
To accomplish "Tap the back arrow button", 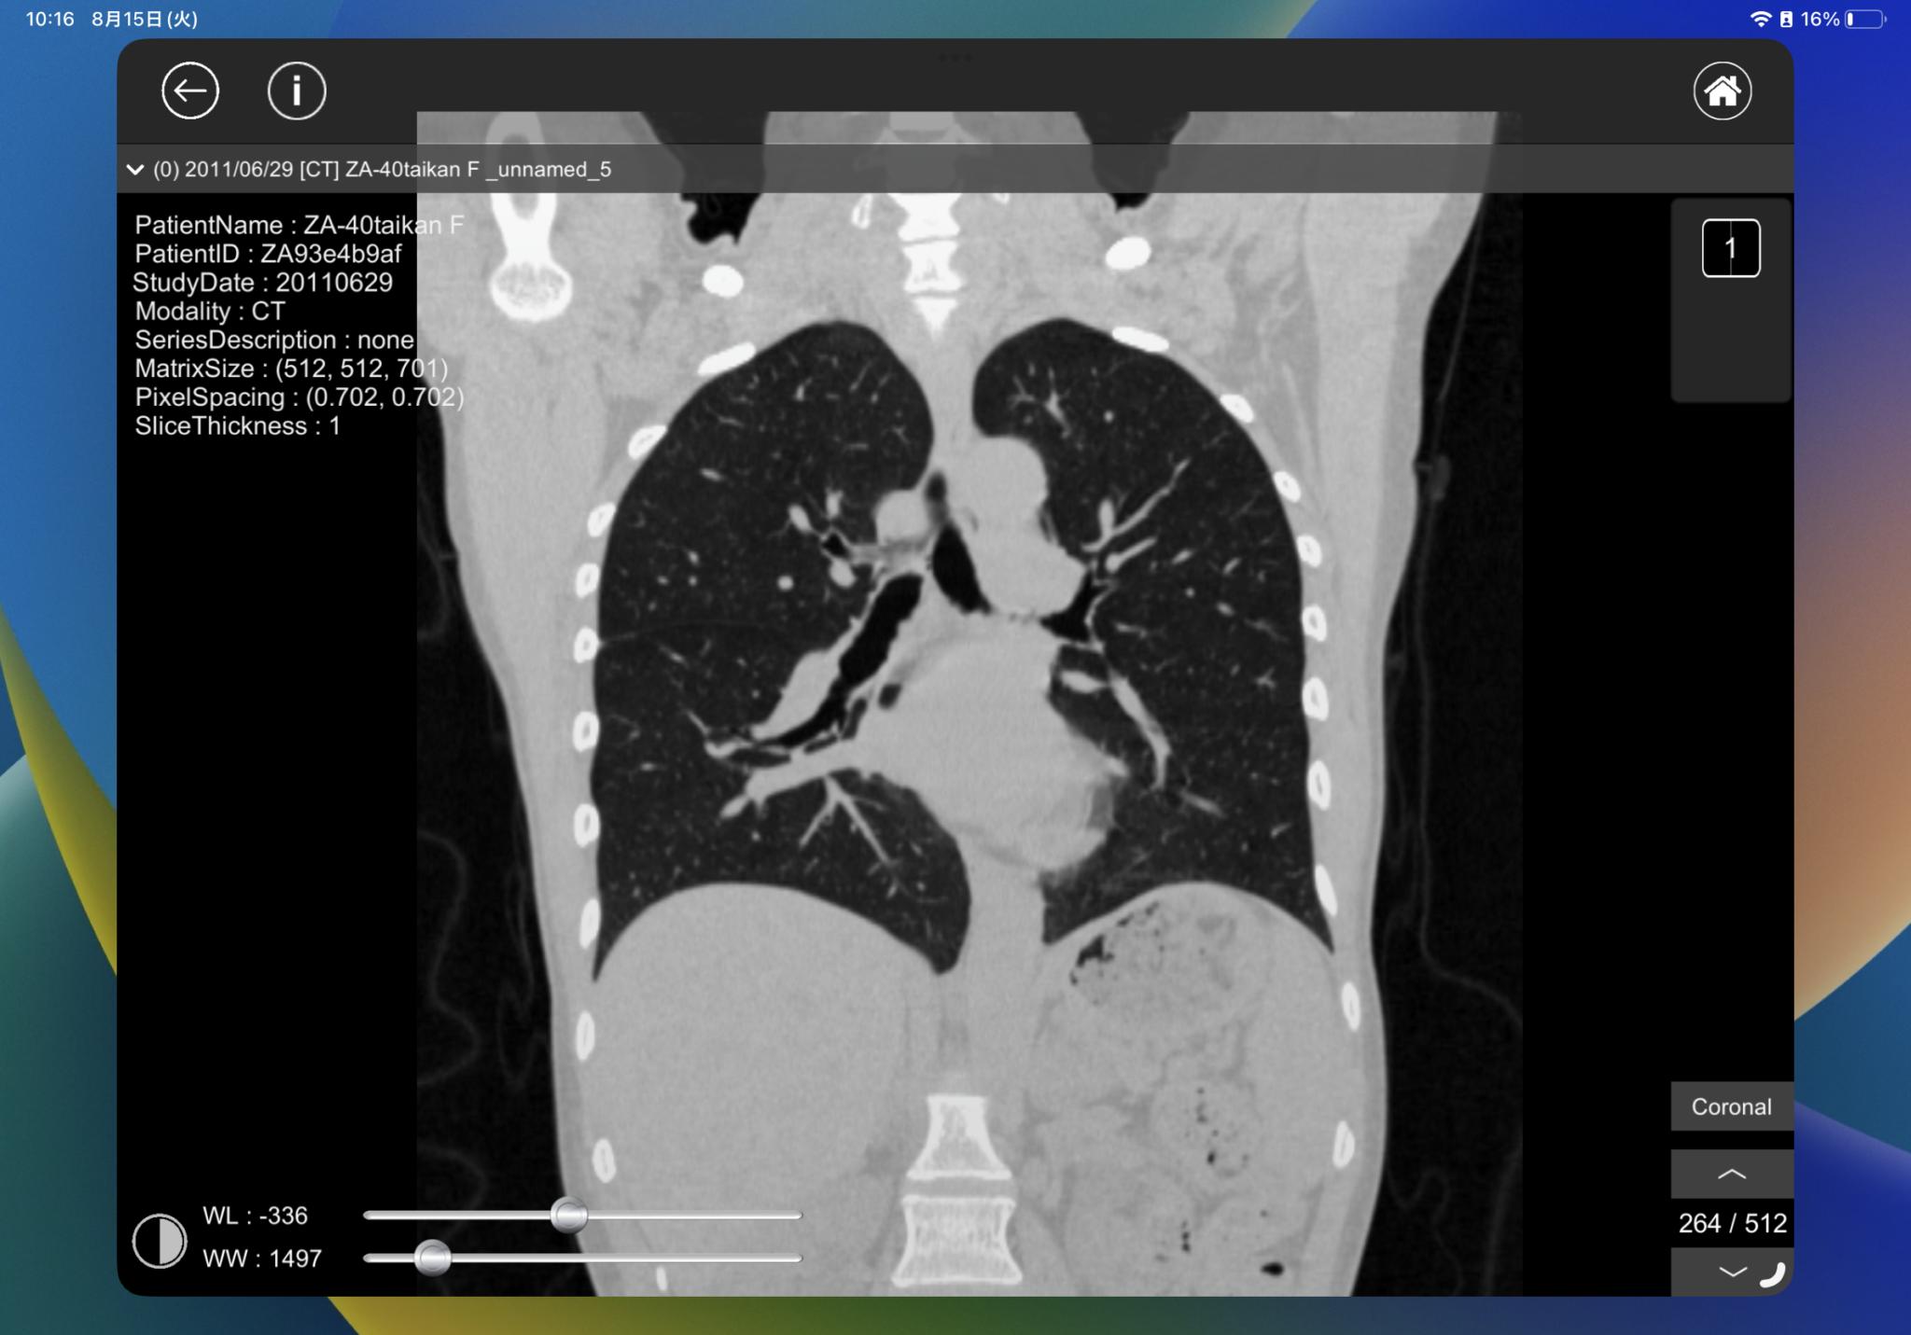I will coord(190,91).
